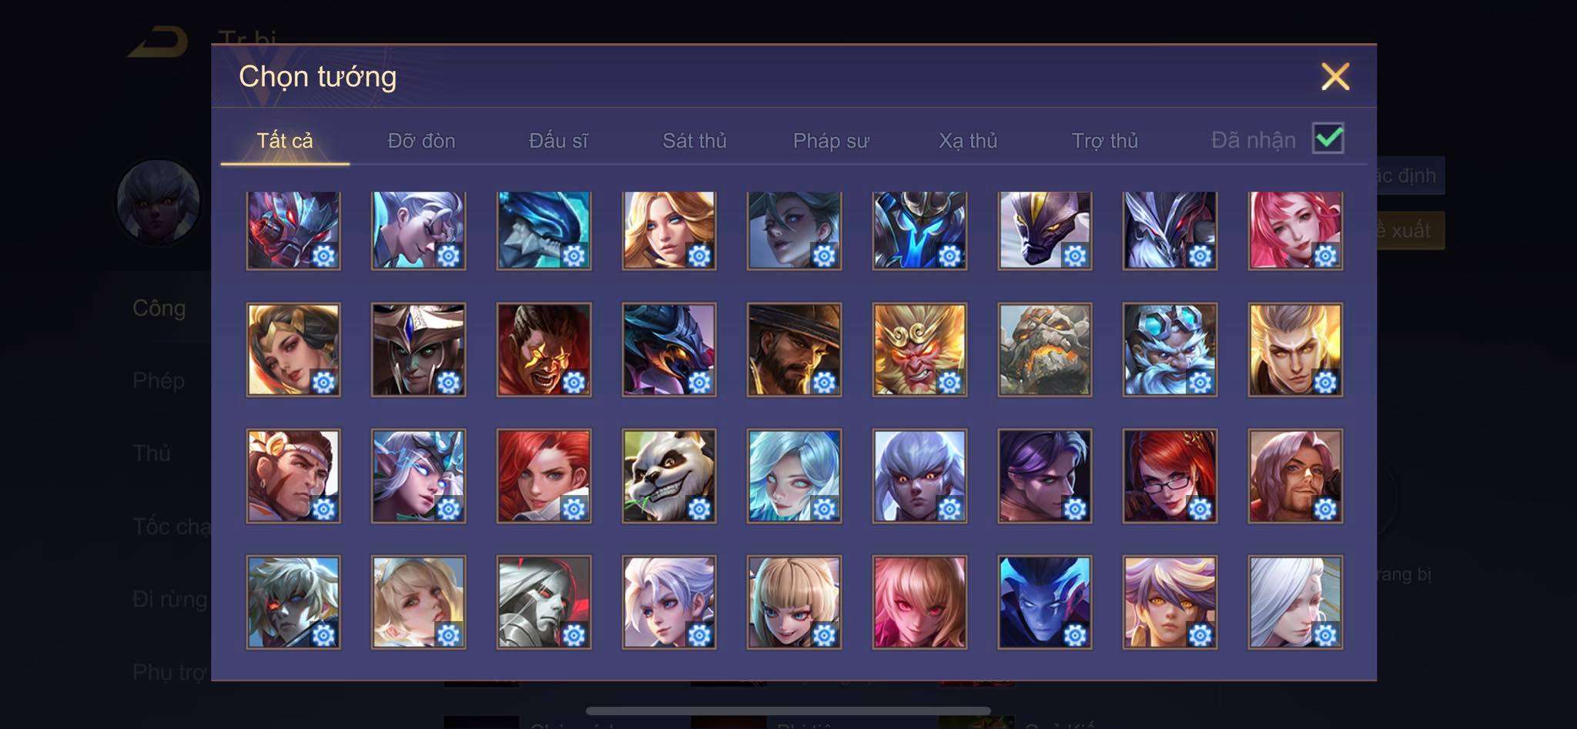The width and height of the screenshot is (1577, 729).
Task: Select the white-haired hero in last slot
Action: point(1295,602)
